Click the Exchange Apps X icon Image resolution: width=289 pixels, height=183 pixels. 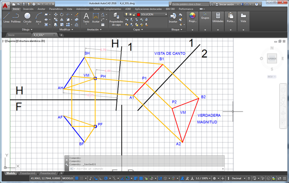[x=242, y=4]
